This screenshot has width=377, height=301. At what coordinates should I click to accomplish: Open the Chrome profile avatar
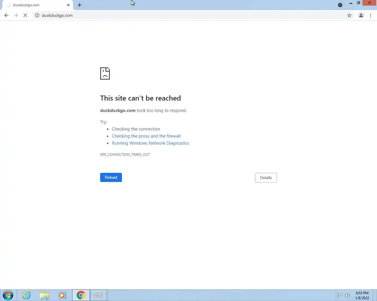tap(361, 15)
